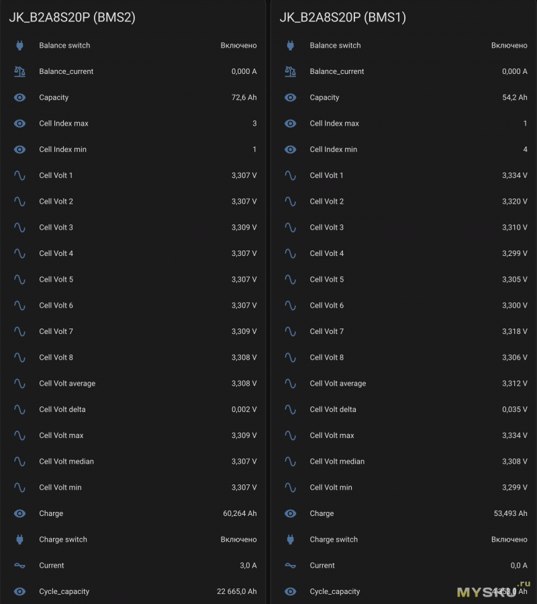Click the BMS2 Capacity eye icon
The width and height of the screenshot is (537, 604).
tap(19, 97)
